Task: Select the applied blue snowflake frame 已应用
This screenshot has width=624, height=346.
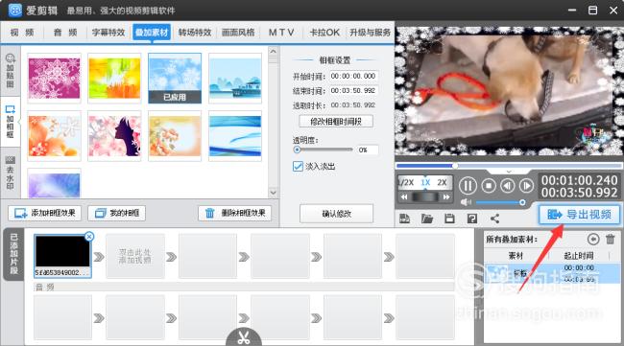Action: point(175,79)
